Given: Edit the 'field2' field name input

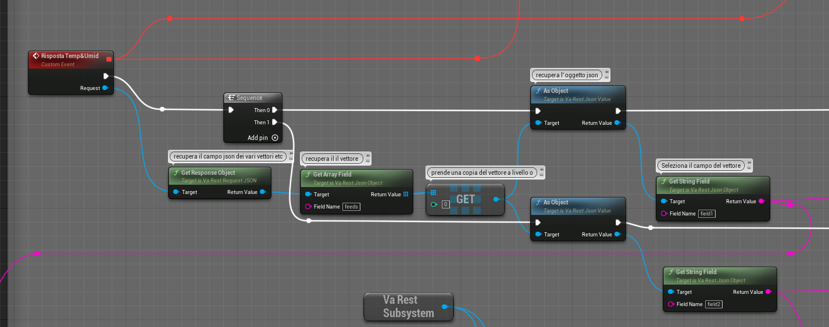Looking at the screenshot, I should [x=714, y=304].
